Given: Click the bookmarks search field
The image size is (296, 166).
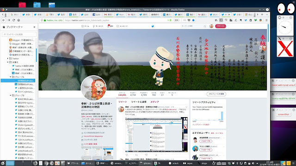Looking at the screenshot, I should click(x=19, y=34).
